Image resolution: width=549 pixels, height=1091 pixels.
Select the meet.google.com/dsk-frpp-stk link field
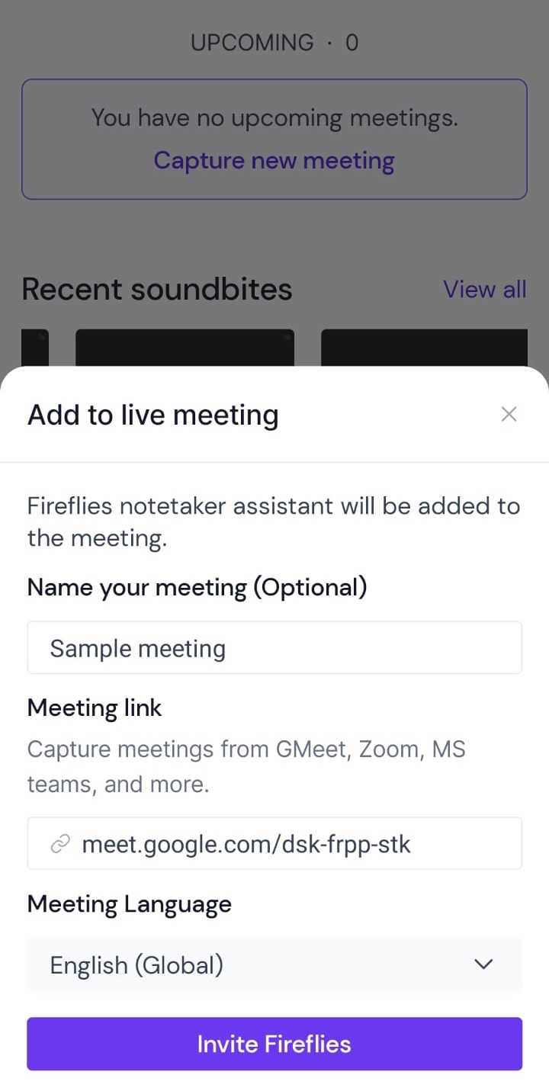[x=274, y=843]
